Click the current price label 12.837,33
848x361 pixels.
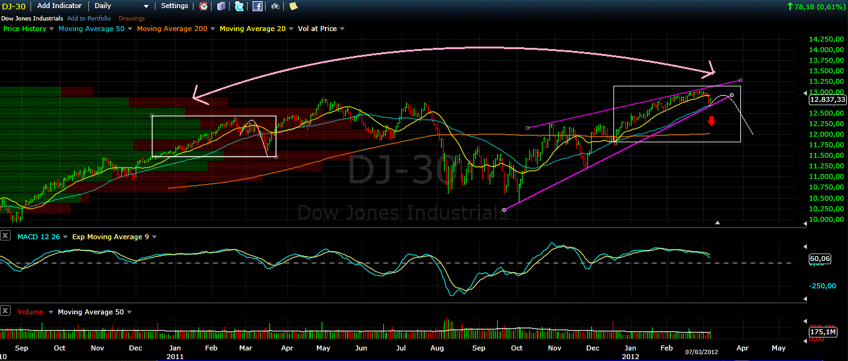829,99
